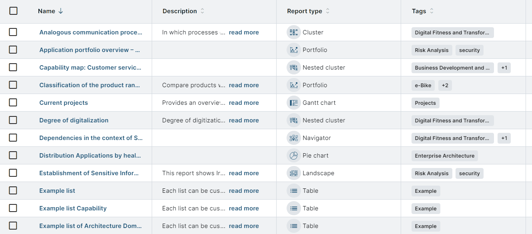Open the Example list report link
Screen dimensions: 532x234
pos(57,191)
